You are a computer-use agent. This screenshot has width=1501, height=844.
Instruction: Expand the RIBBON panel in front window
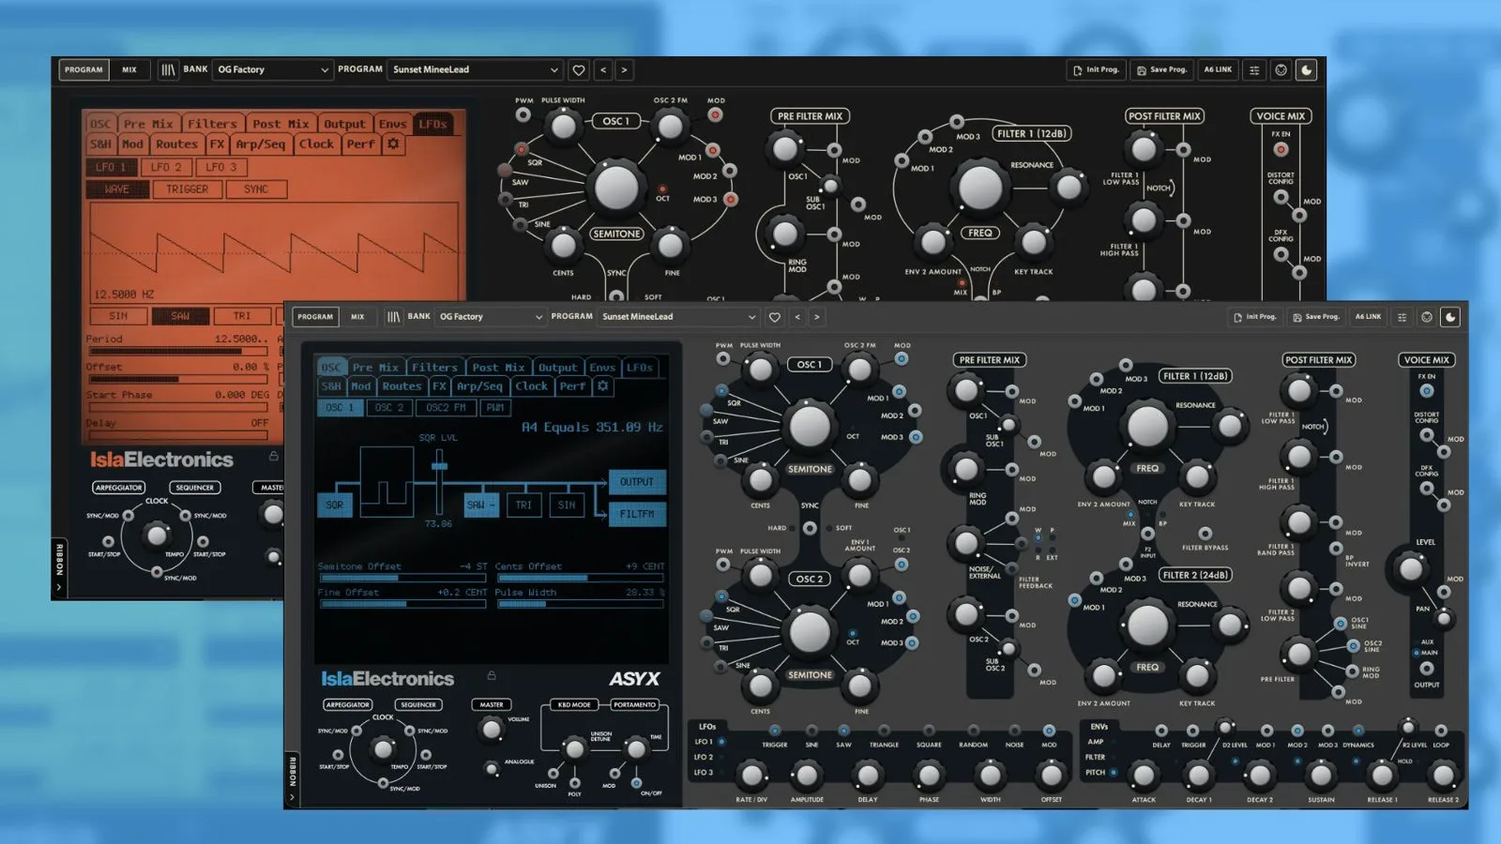292,777
